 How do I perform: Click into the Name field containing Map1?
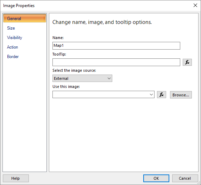click(116, 46)
